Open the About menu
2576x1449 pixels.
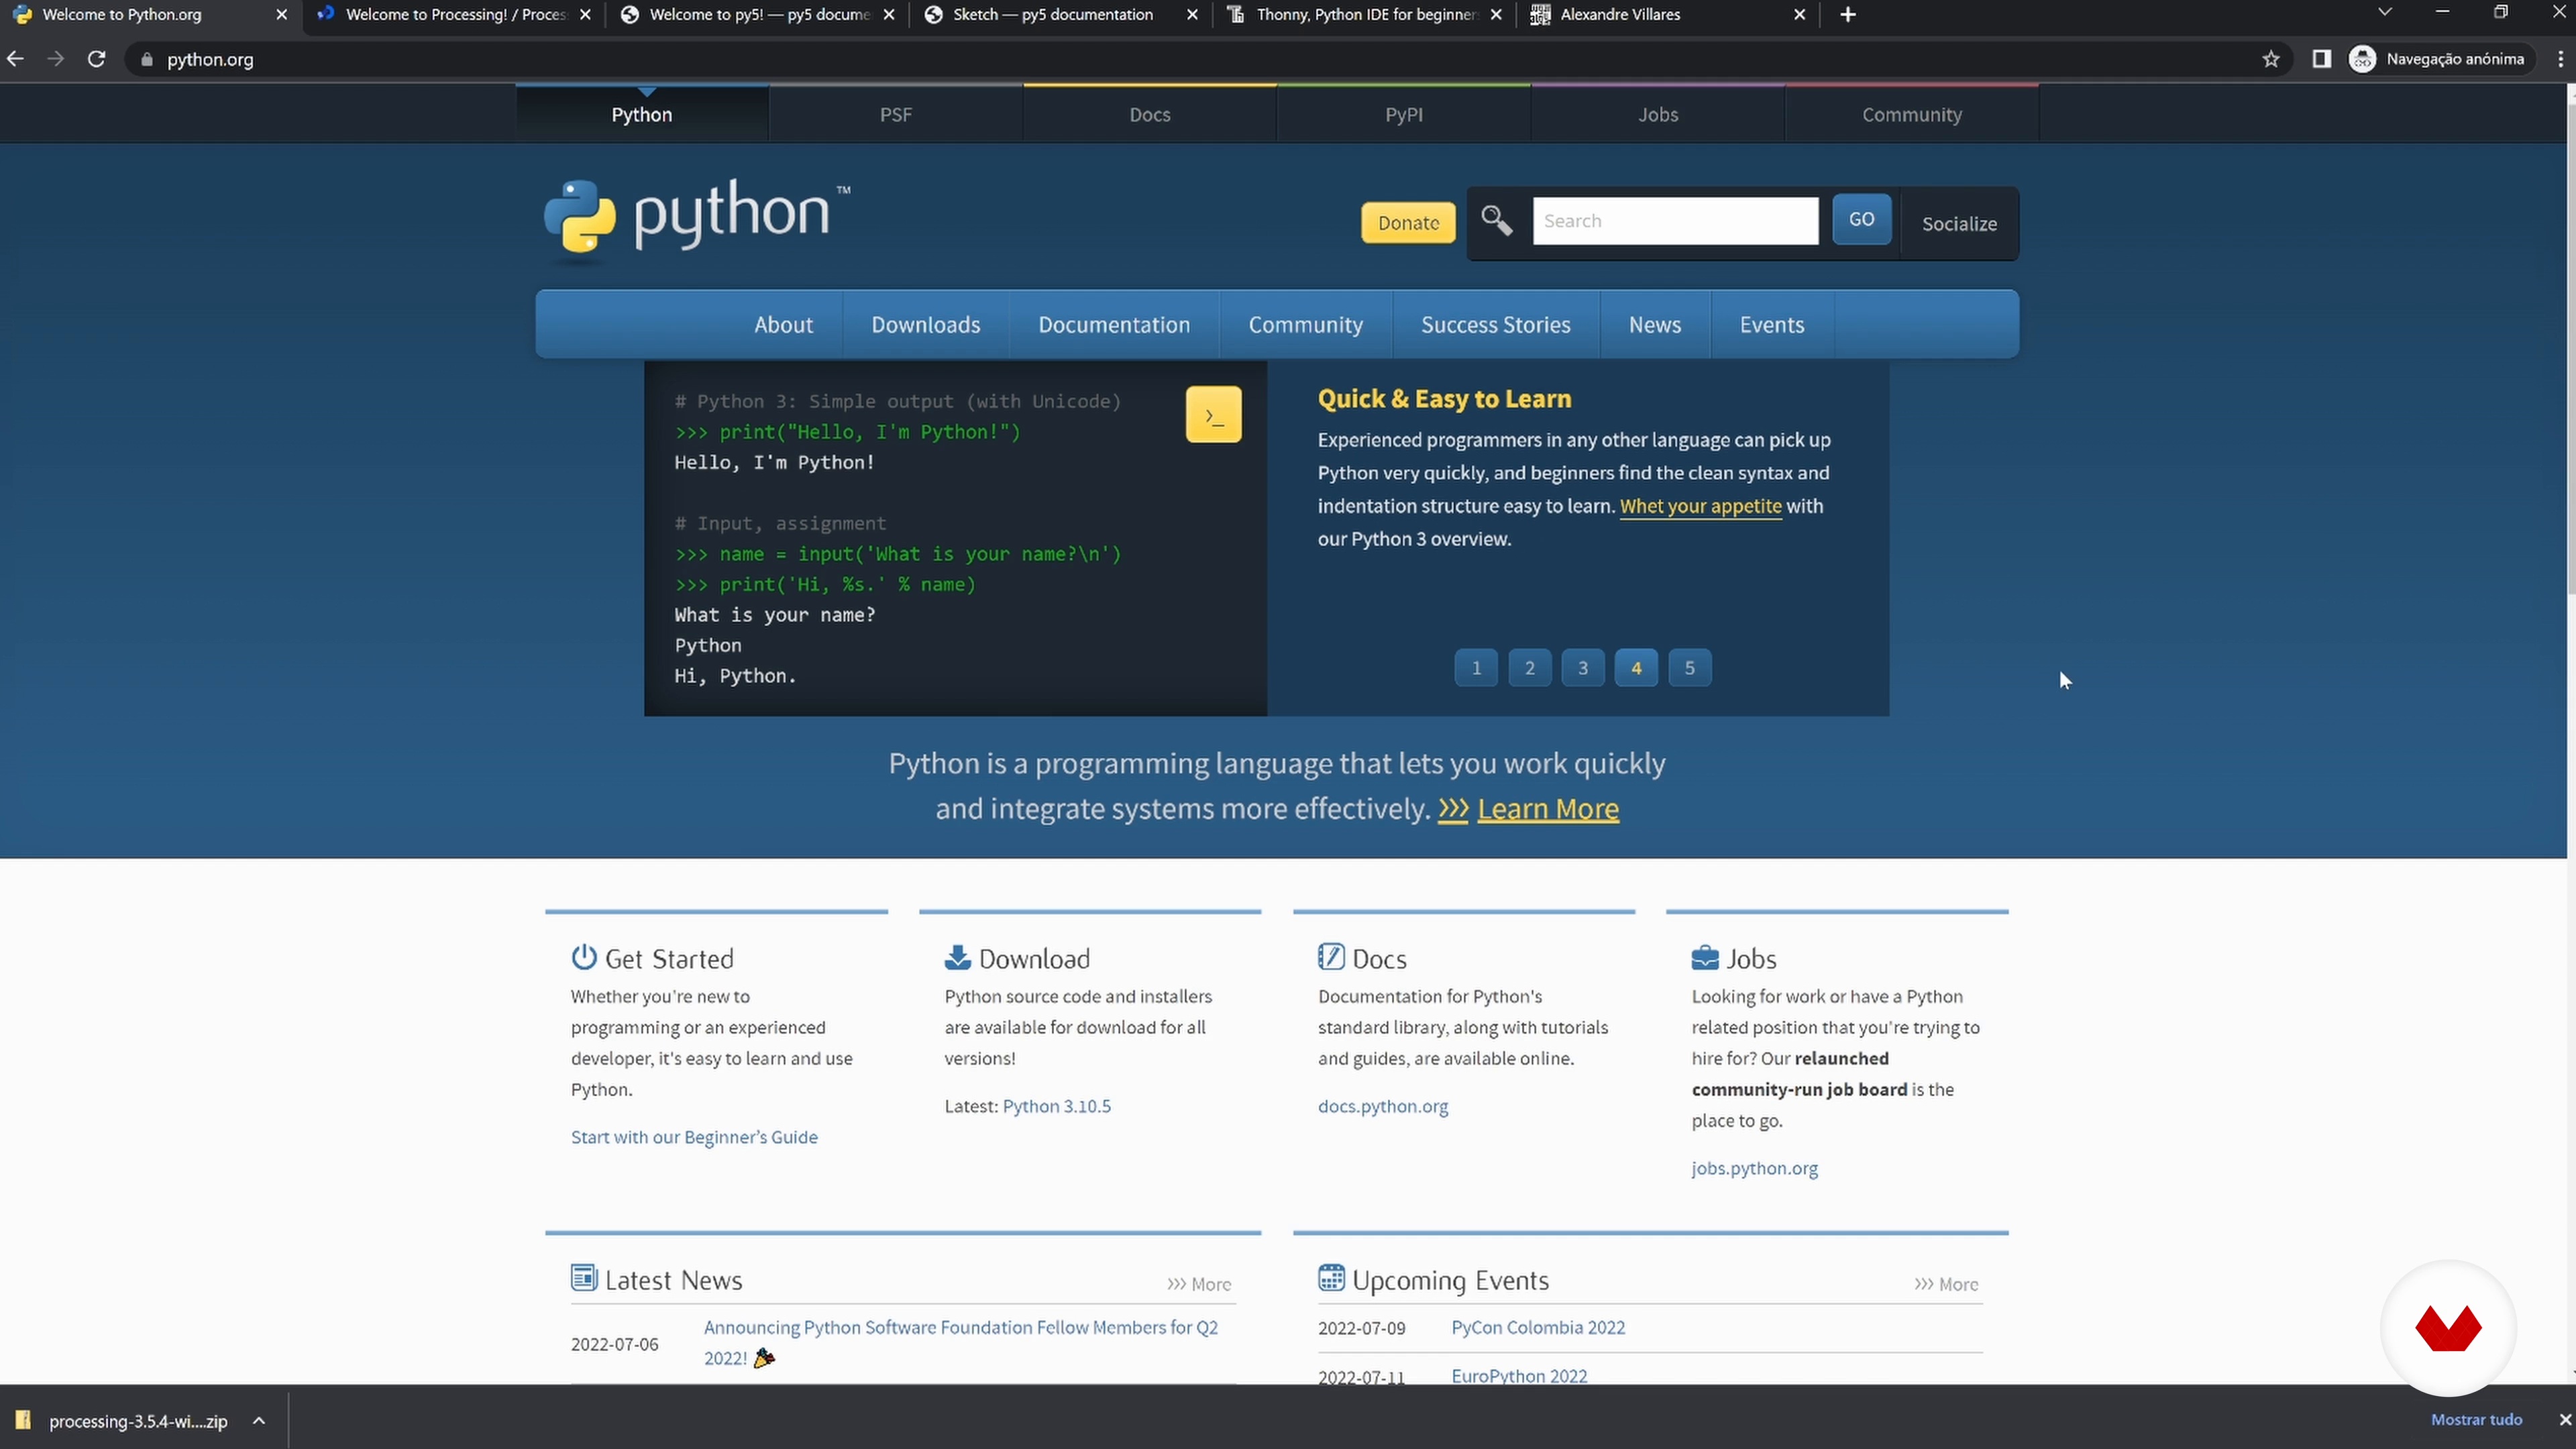click(x=783, y=324)
